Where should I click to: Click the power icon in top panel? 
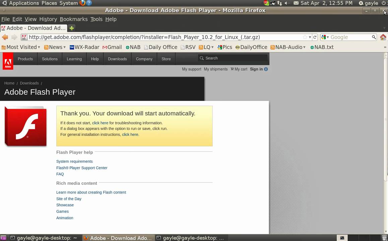coord(384,3)
